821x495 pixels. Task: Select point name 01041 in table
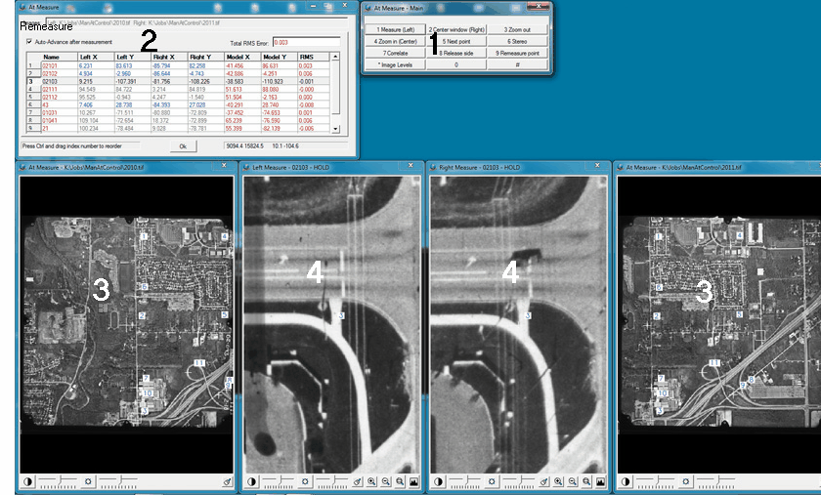coord(50,120)
